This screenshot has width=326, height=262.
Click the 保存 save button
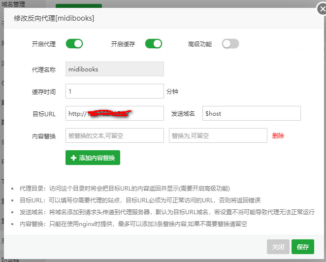point(302,247)
